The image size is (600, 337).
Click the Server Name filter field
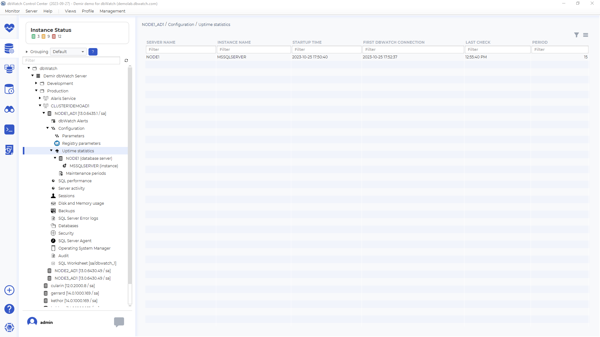pos(181,50)
